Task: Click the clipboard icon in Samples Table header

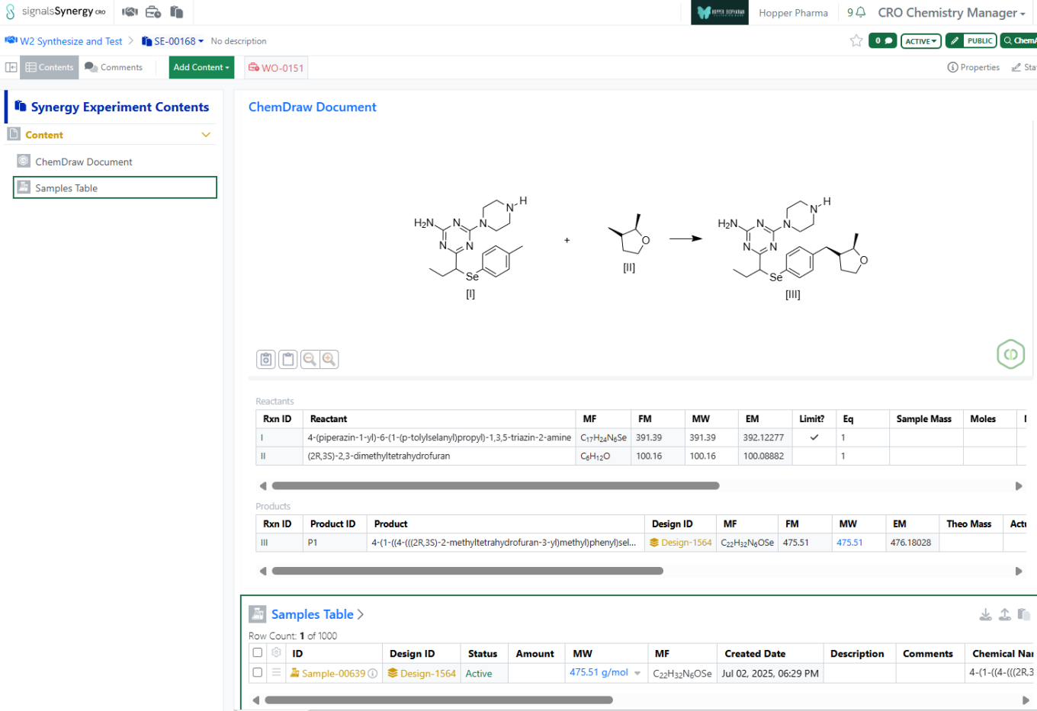Action: [1024, 614]
